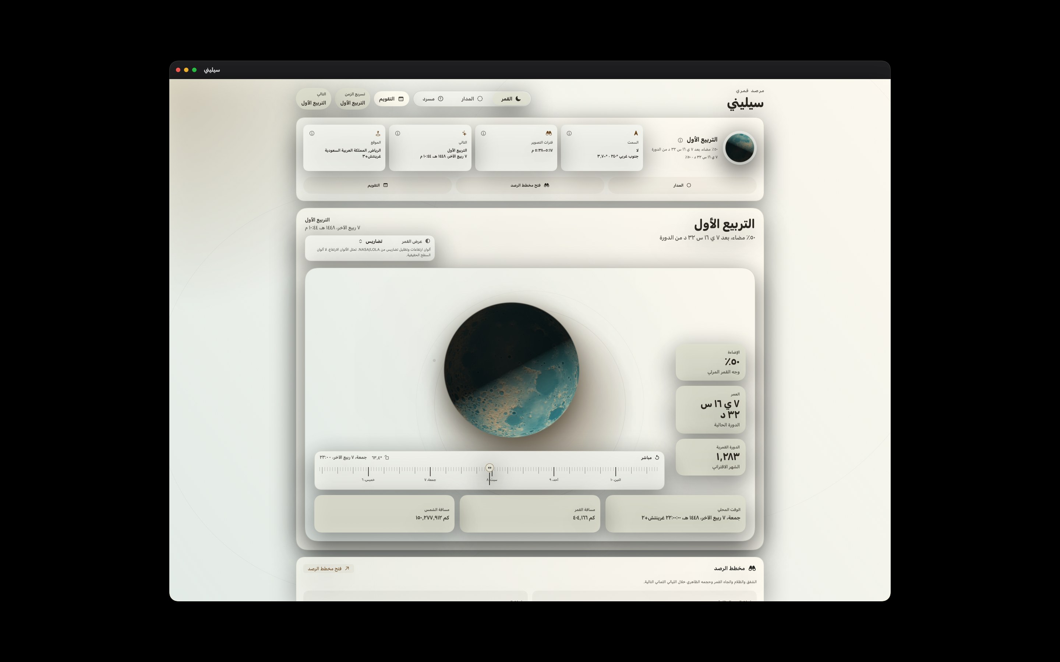Click the small moon phase thumbnail
Viewport: 1060px width, 662px height.
(x=739, y=148)
